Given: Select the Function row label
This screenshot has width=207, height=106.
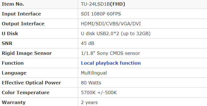Looking at the screenshot, I should pyautogui.click(x=13, y=63).
